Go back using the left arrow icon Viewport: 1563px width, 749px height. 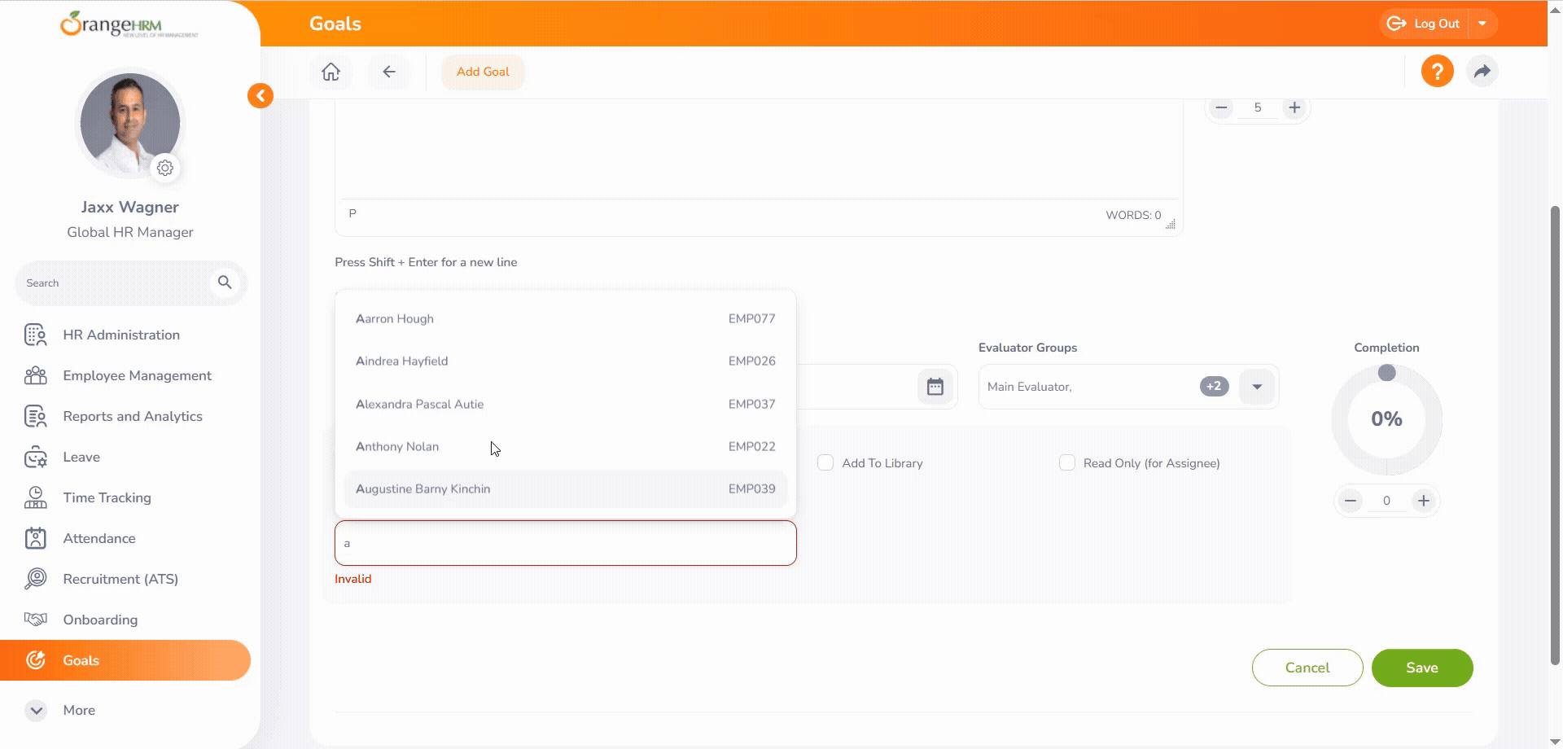pyautogui.click(x=389, y=72)
